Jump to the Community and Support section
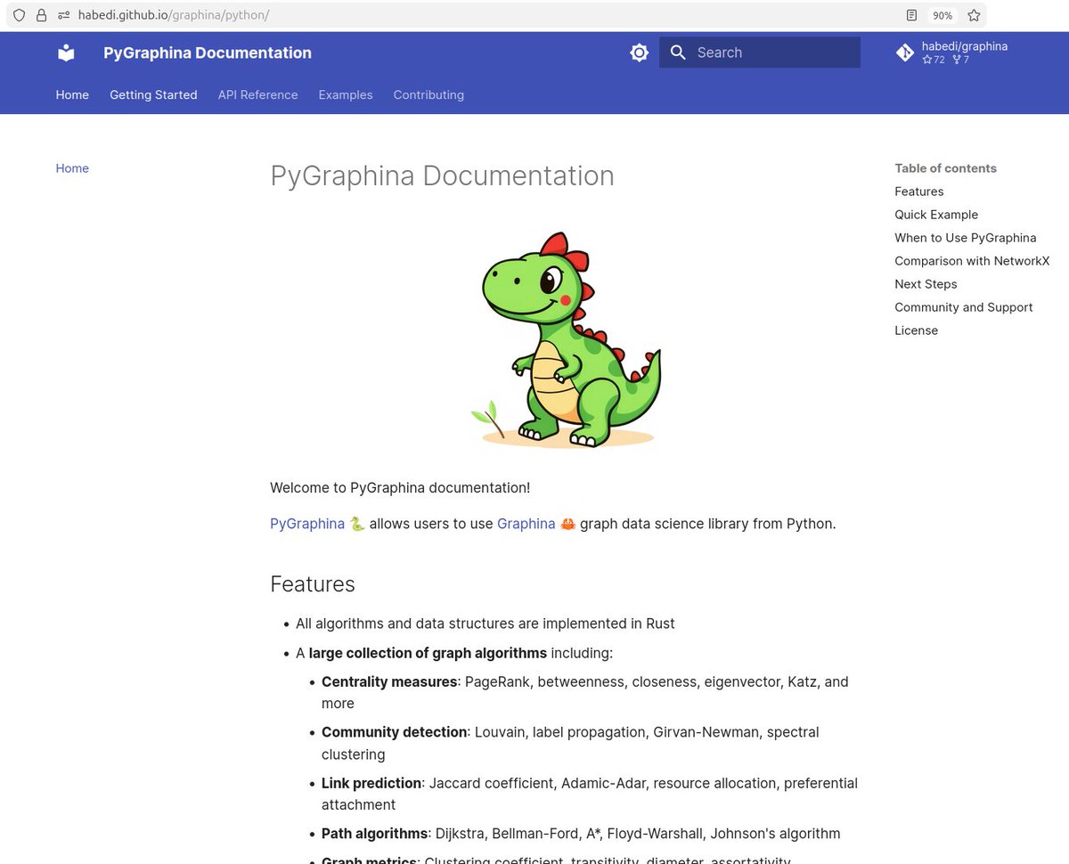The height and width of the screenshot is (864, 1069). (963, 306)
